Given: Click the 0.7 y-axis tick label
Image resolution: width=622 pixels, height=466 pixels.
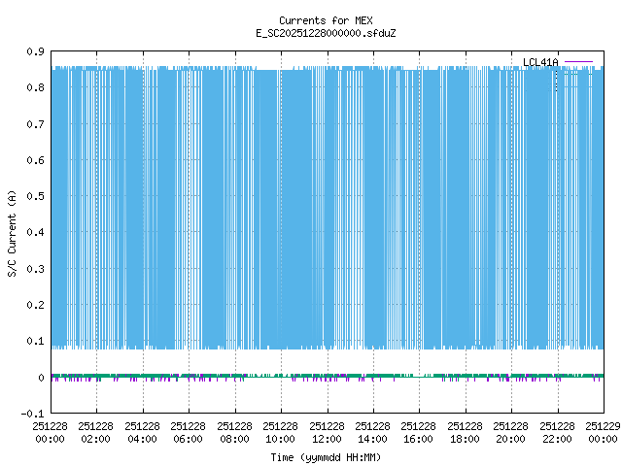Looking at the screenshot, I should pos(34,124).
